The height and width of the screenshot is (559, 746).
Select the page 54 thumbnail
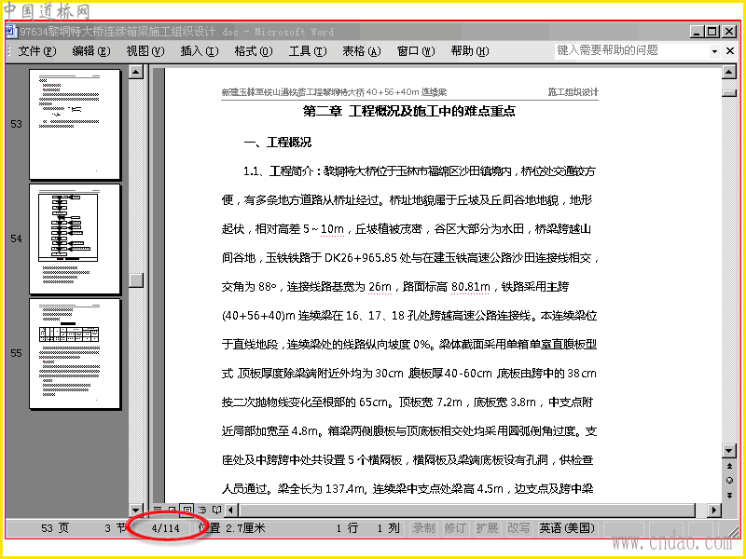tap(75, 239)
